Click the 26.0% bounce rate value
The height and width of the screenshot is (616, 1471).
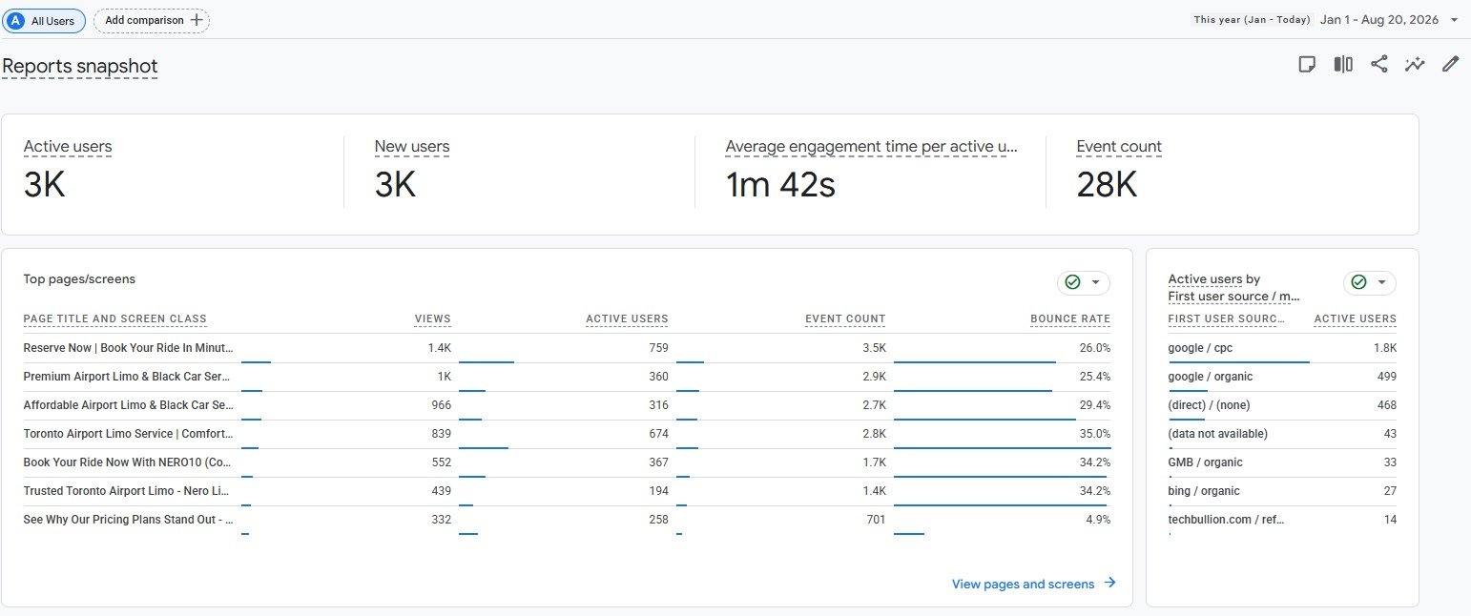pos(1095,348)
